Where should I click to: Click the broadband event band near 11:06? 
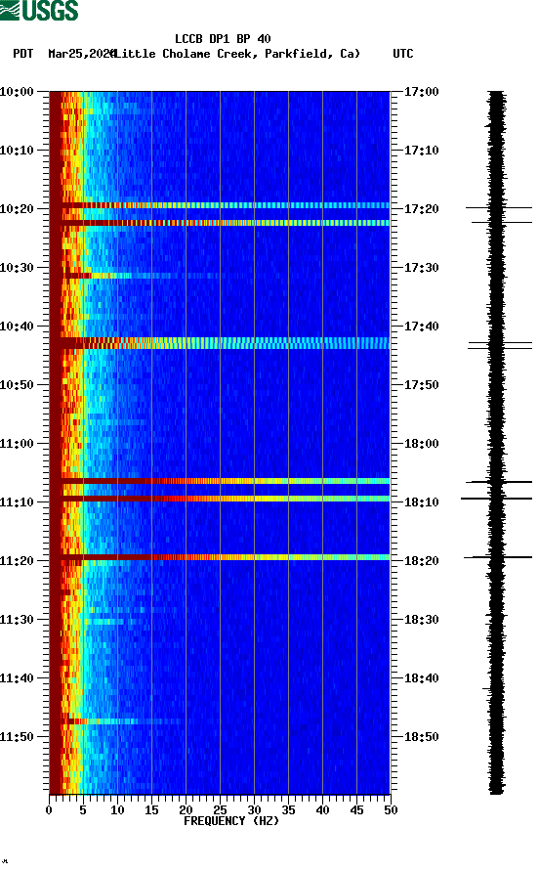[x=220, y=481]
